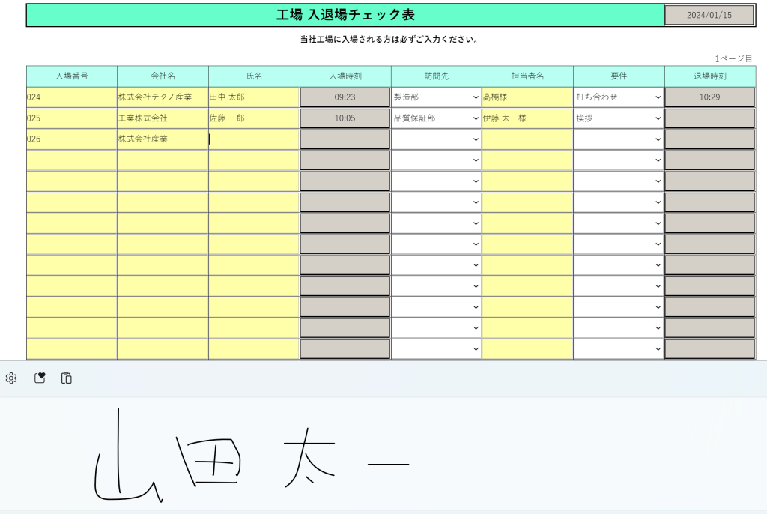Image resolution: width=767 pixels, height=514 pixels.
Task: Open handwriting panel settings gear
Action: tap(11, 378)
